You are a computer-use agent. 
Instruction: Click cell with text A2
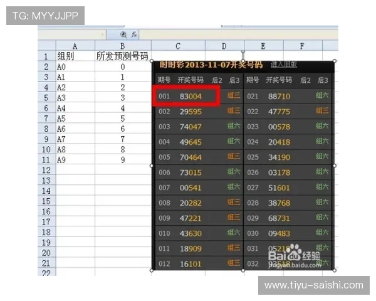[x=75, y=87]
